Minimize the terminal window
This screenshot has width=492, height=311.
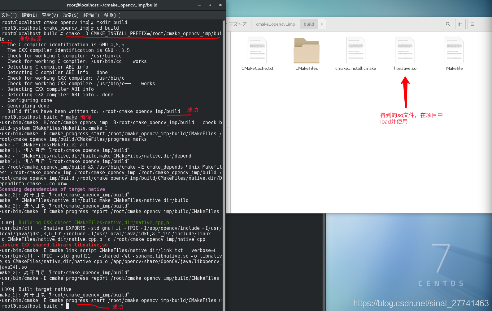[199, 5]
